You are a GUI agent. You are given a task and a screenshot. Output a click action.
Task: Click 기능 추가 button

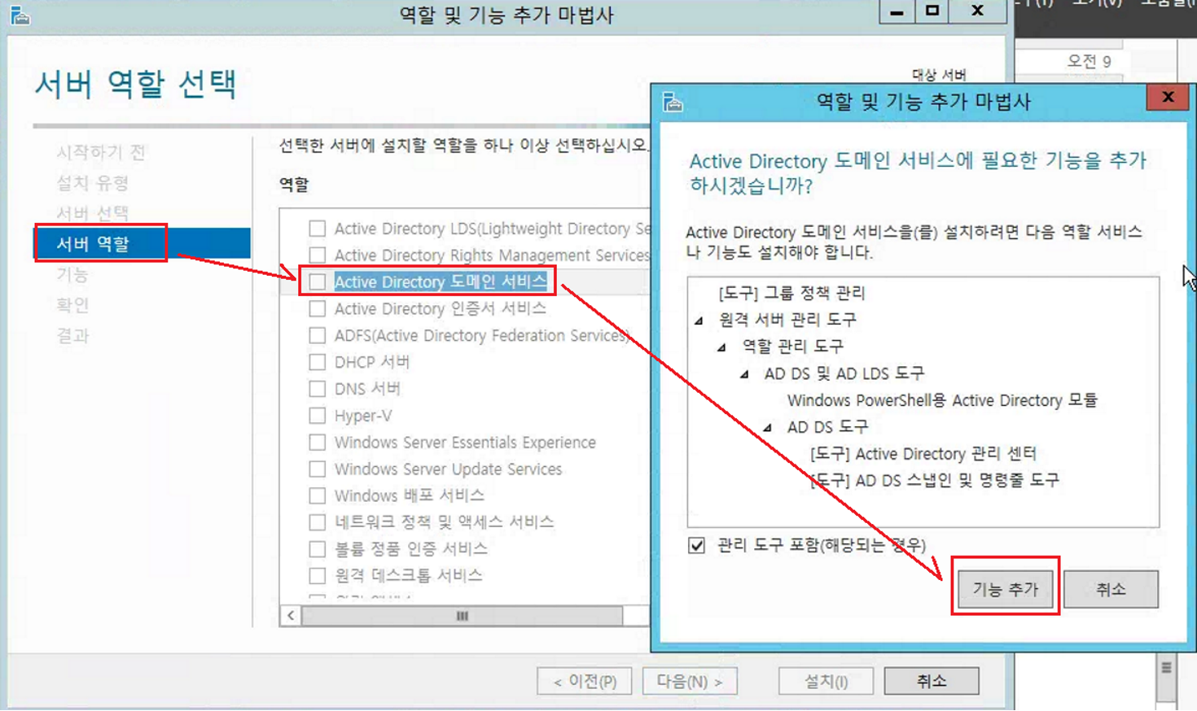point(1005,588)
